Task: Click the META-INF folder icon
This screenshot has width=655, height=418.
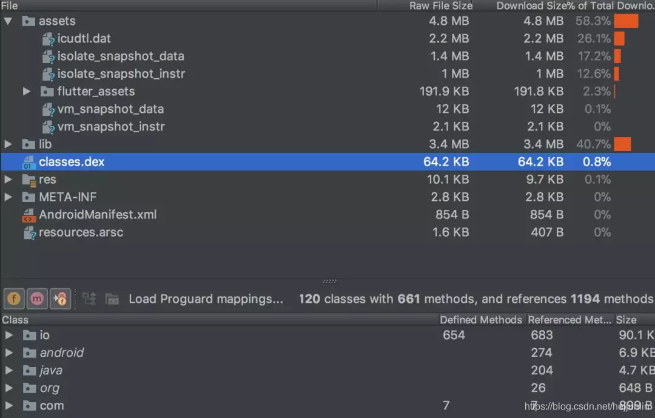Action: click(x=29, y=197)
